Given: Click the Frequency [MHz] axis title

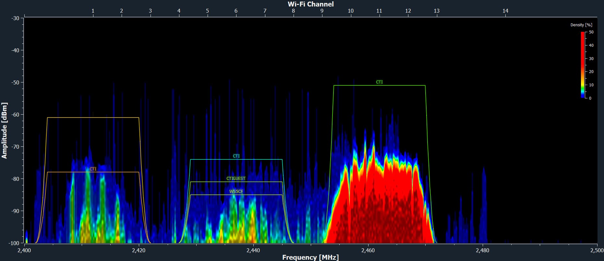Looking at the screenshot, I should [310, 257].
